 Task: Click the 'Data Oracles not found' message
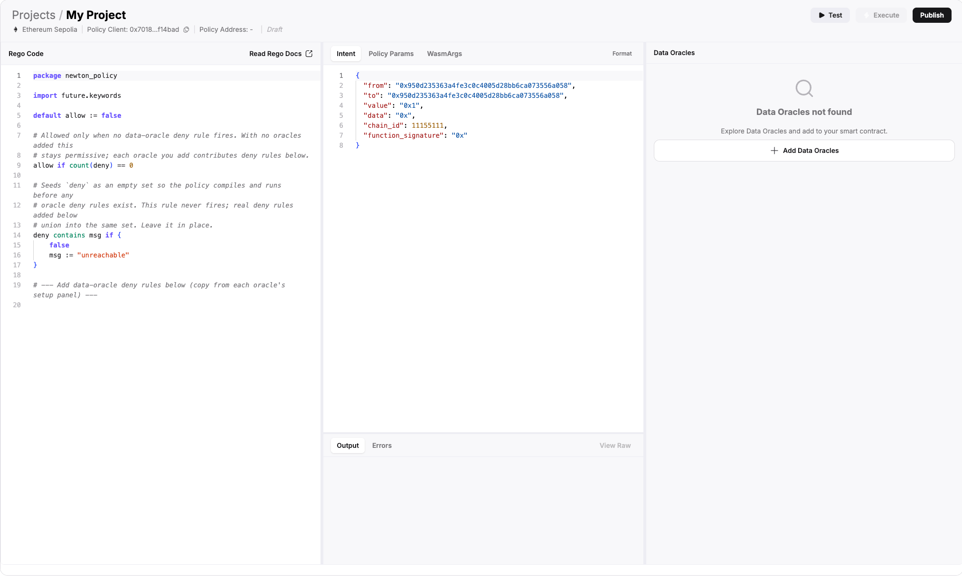[804, 112]
